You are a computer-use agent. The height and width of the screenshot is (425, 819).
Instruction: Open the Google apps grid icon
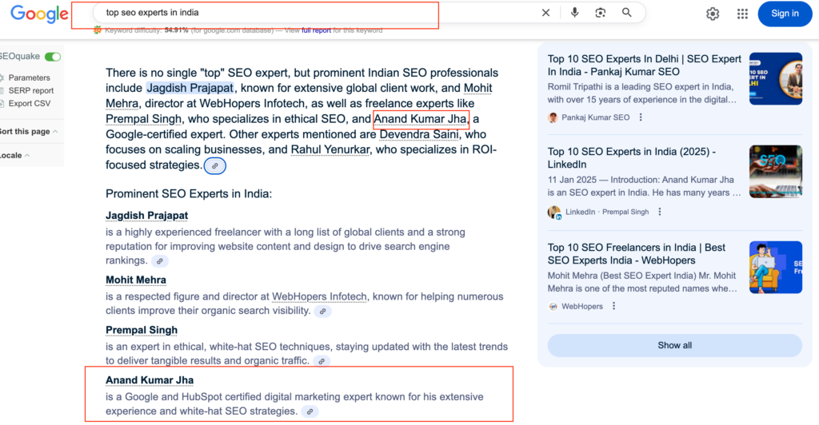(742, 14)
